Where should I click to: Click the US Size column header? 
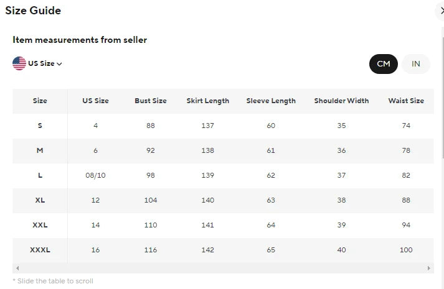click(95, 101)
